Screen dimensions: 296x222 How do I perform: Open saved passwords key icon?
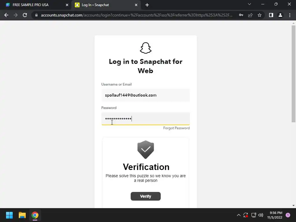point(241,15)
